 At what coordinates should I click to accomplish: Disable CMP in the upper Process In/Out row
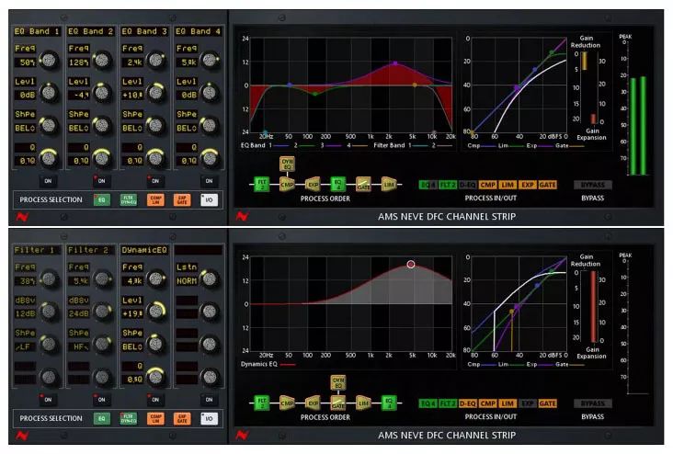click(487, 185)
